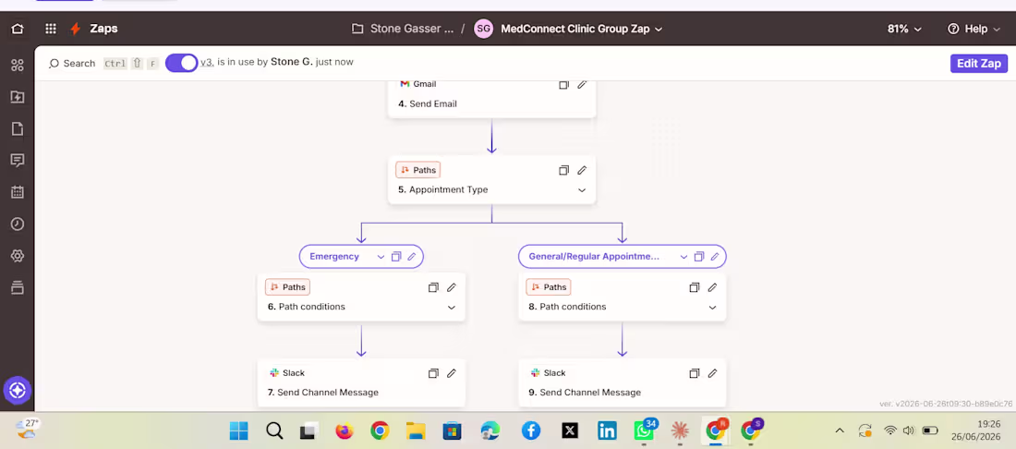Launch Firefox from taskbar
The image size is (1016, 449).
[x=345, y=431]
